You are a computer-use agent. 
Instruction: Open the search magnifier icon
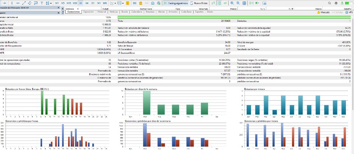pos(329,3)
